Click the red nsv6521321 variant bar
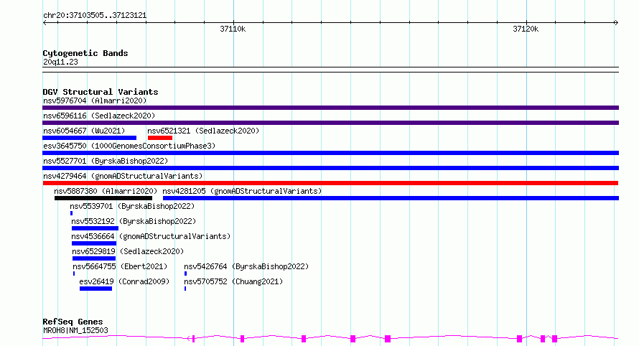Viewport: 639px width, 346px height. click(x=159, y=138)
